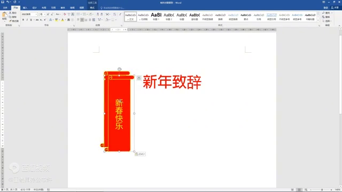Collapse the ribbon with the chevron arrow
This screenshot has height=192, width=342.
[339, 26]
